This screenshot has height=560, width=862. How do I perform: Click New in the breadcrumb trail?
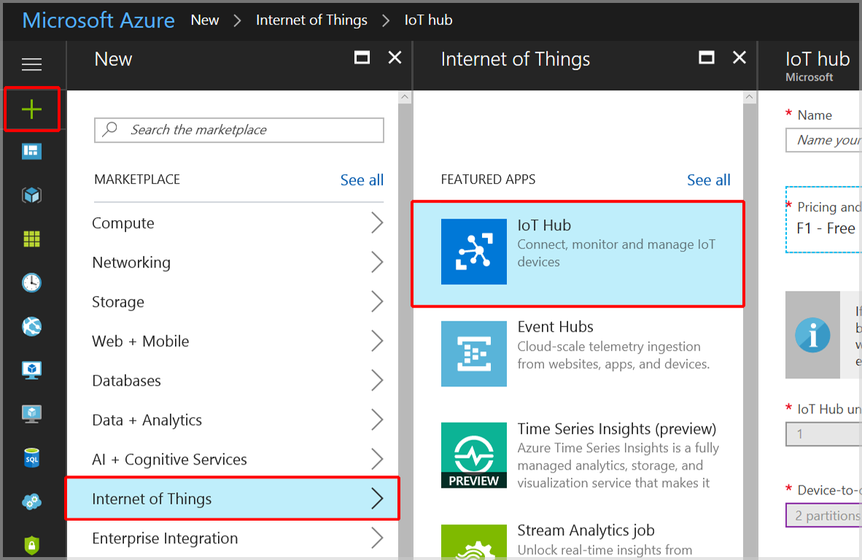tap(204, 20)
